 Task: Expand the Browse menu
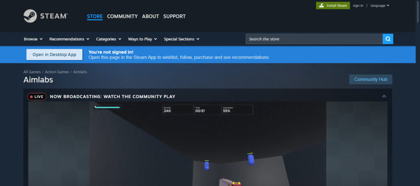(x=33, y=39)
